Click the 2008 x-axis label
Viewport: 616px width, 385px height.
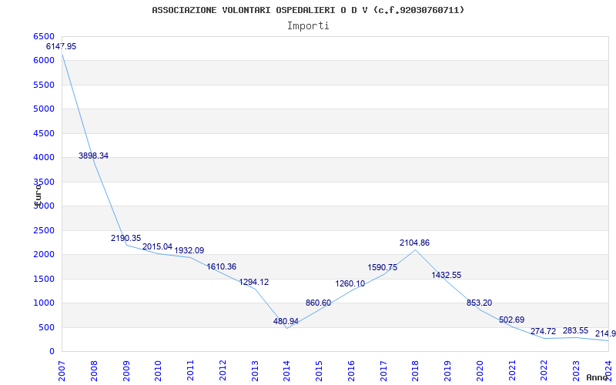94,371
